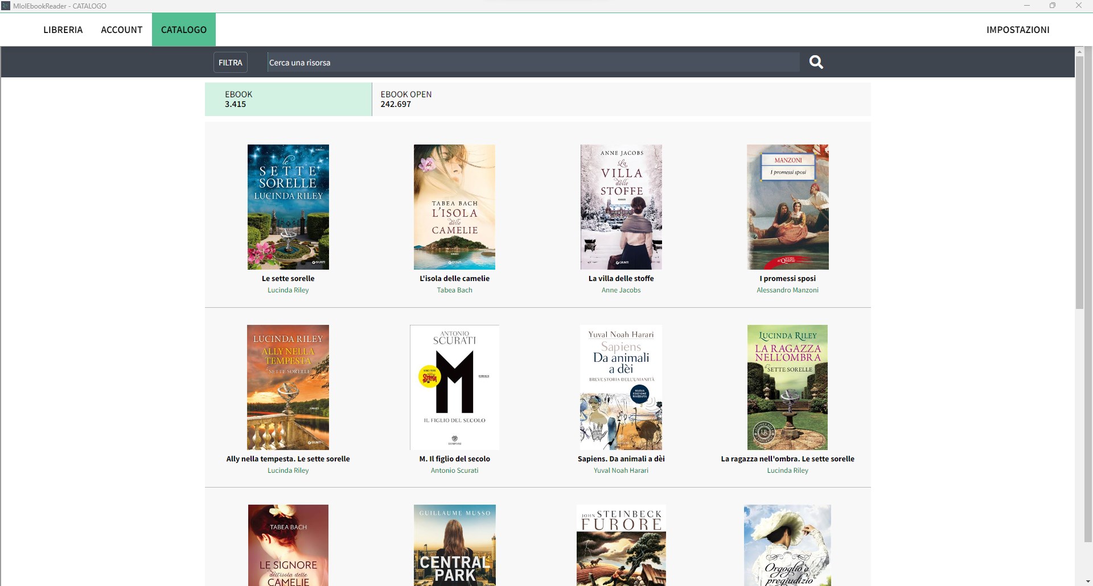The width and height of the screenshot is (1093, 586).
Task: Open the L'isola delle camelie cover
Action: (454, 207)
